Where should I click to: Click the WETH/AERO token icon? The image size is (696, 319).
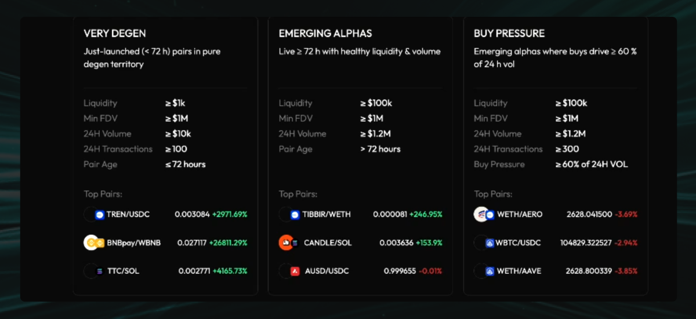pyautogui.click(x=484, y=214)
